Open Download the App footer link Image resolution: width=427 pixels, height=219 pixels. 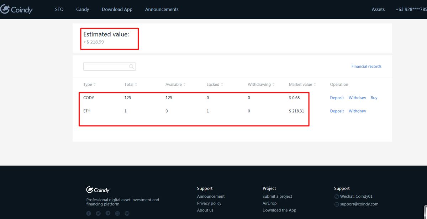[x=279, y=210]
